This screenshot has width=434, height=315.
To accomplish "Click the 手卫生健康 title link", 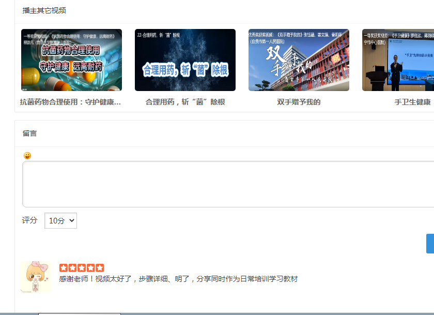I will [412, 102].
